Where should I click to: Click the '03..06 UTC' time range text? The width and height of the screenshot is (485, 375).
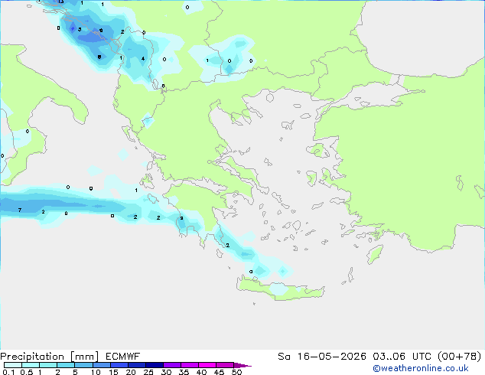(402, 357)
